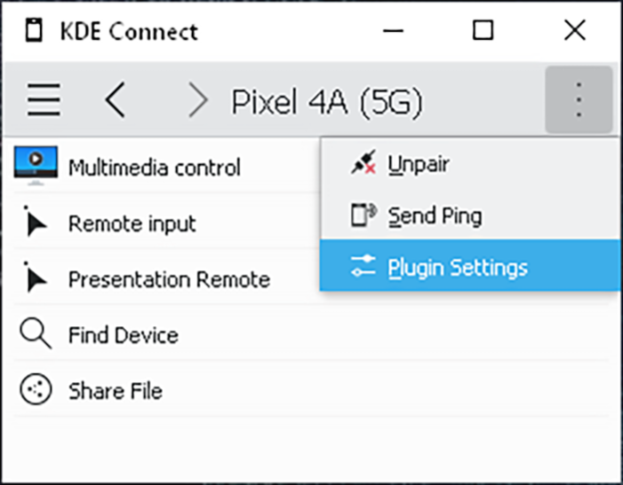Open the Multimedia control label
This screenshot has height=485, width=623.
[x=154, y=167]
